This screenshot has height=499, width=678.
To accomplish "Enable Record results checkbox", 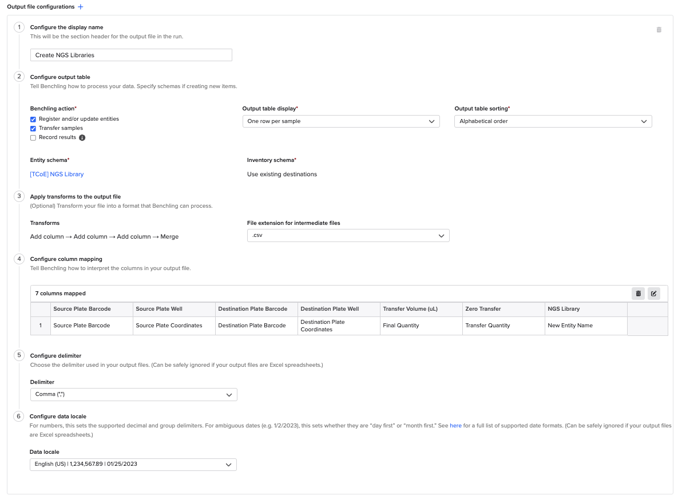I will coord(33,138).
